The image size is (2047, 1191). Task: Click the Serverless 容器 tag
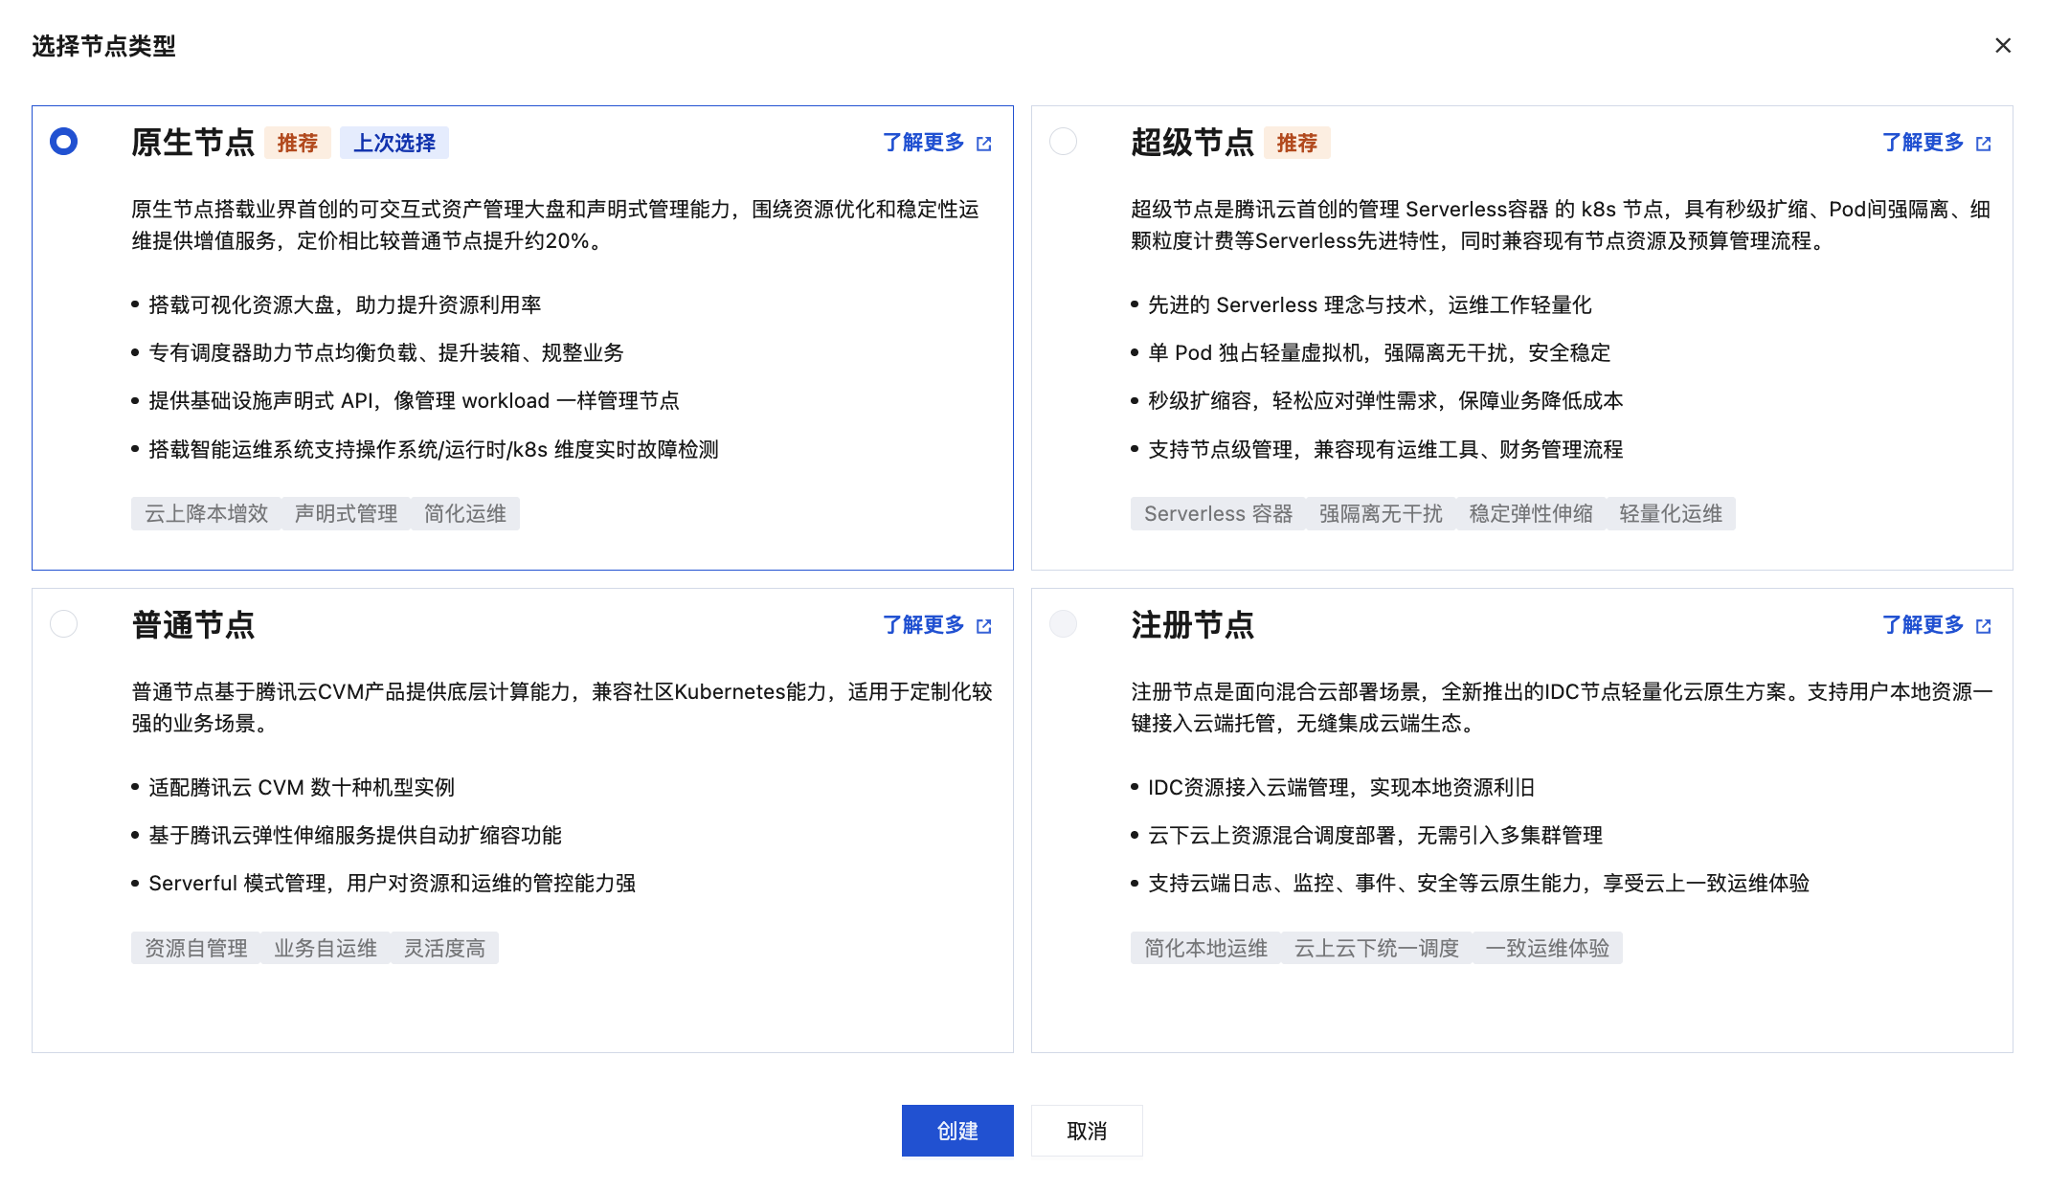pyautogui.click(x=1218, y=514)
